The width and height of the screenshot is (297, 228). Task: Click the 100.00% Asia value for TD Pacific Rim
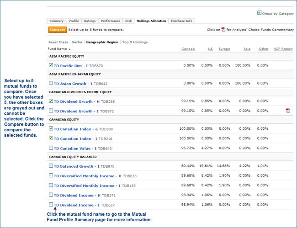click(243, 65)
